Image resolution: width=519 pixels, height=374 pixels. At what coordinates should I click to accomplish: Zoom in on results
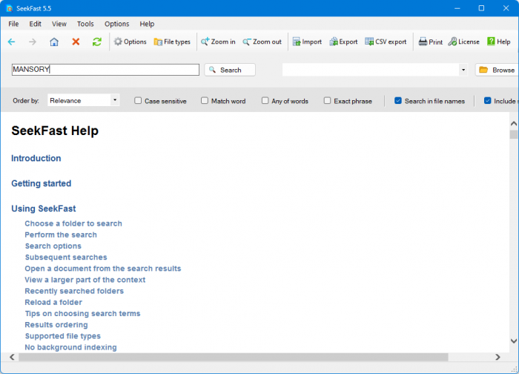pos(218,42)
